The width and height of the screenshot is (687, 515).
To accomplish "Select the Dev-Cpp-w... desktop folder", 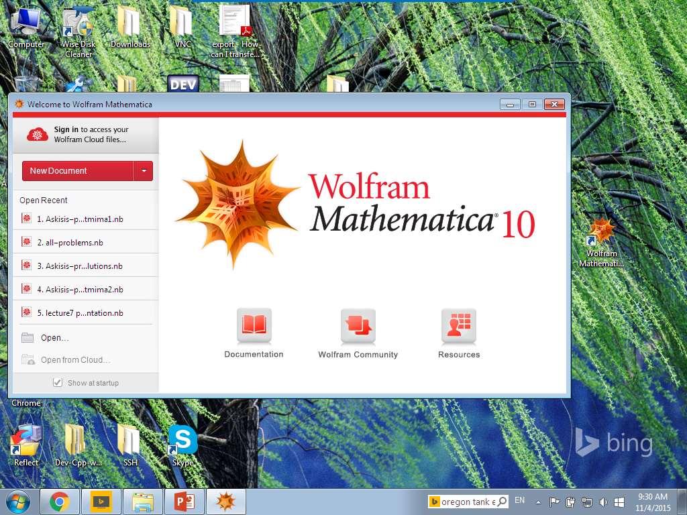I will pyautogui.click(x=78, y=445).
